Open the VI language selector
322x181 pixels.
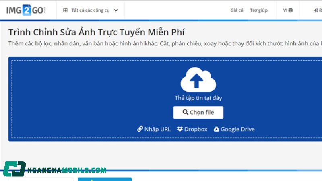[x=288, y=10]
